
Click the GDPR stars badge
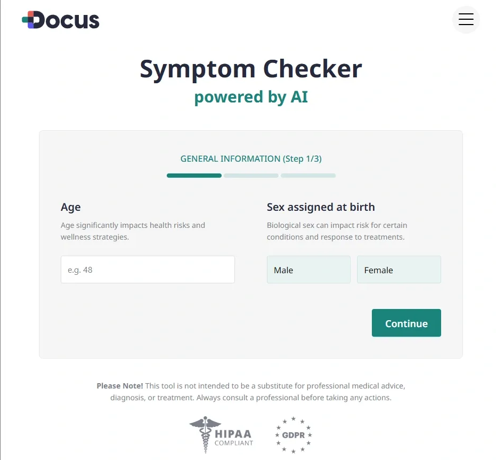293,435
